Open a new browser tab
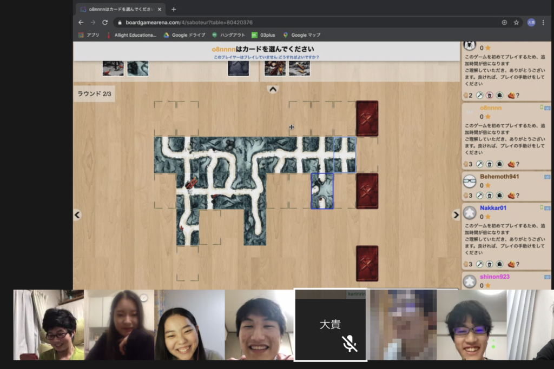 tap(174, 10)
